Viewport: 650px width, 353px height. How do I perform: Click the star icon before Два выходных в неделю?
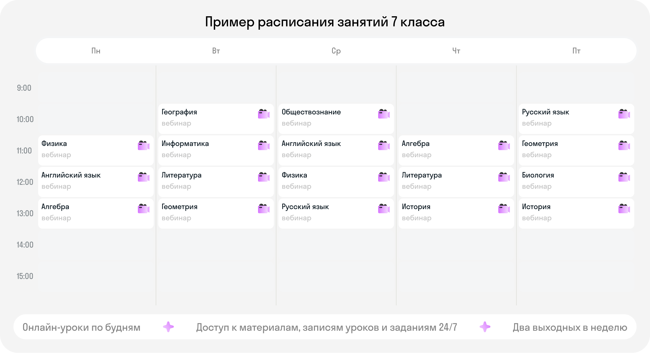coord(485,327)
